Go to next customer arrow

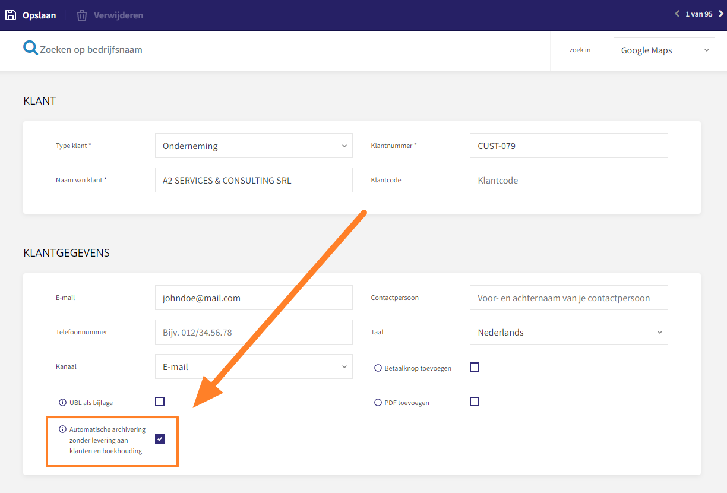pyautogui.click(x=721, y=14)
